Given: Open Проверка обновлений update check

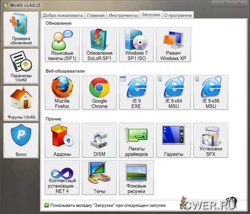Looking at the screenshot, I should tap(21, 29).
